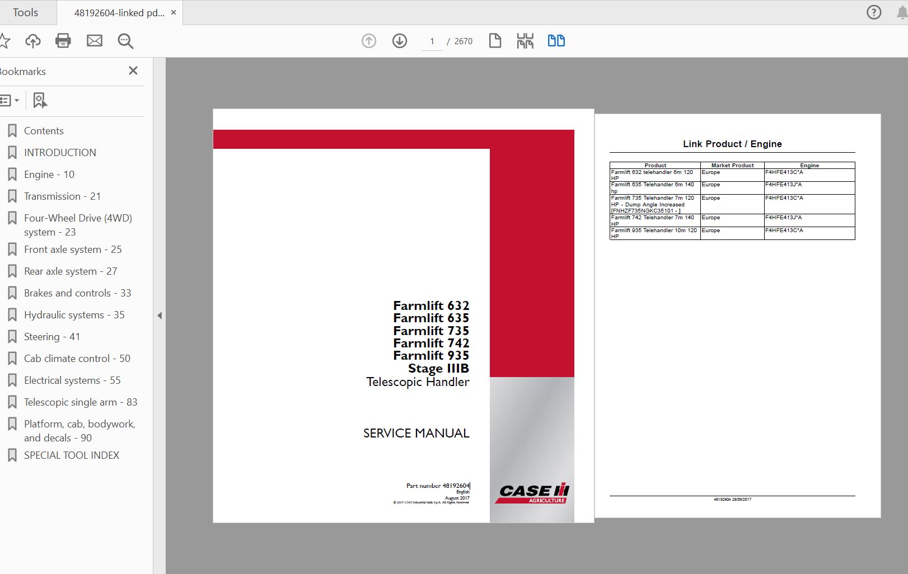This screenshot has width=908, height=574.
Task: Click the Farmlift 632 title on the cover
Action: 431,305
